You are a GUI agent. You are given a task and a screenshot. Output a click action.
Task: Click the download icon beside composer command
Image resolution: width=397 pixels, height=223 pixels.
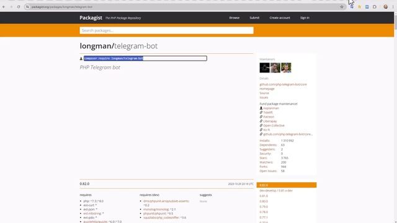[x=81, y=59]
